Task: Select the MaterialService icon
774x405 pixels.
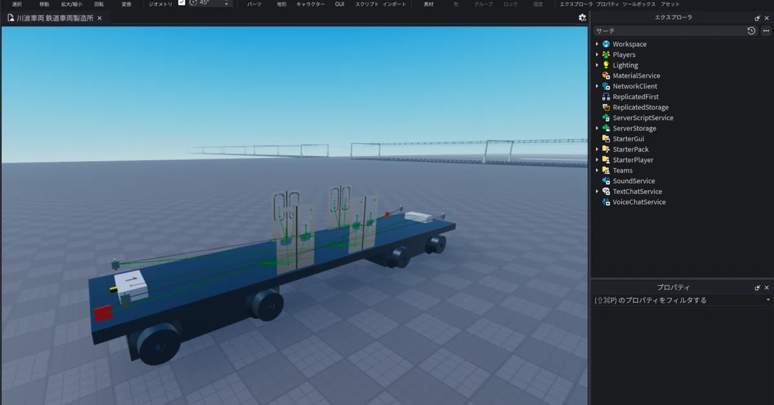Action: [606, 75]
